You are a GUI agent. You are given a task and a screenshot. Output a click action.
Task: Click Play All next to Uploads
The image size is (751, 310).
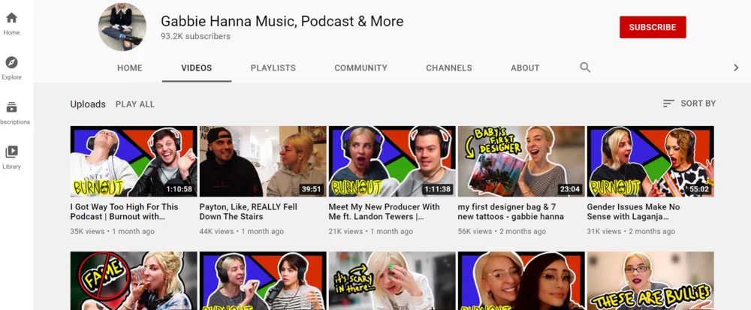click(135, 104)
